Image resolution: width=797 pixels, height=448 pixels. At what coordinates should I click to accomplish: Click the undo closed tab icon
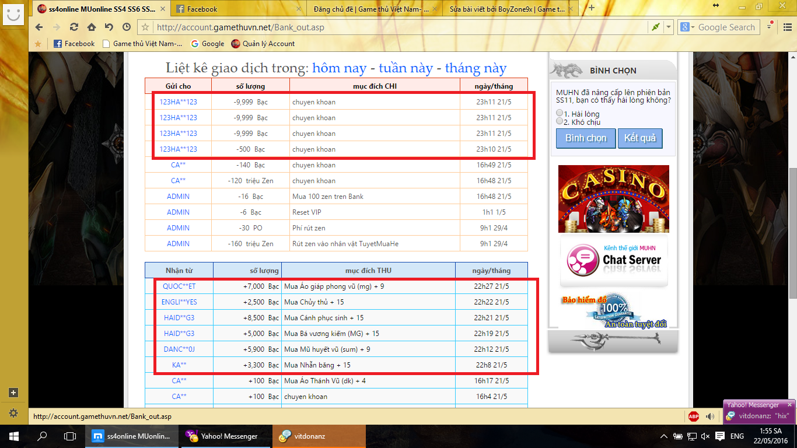pos(109,27)
